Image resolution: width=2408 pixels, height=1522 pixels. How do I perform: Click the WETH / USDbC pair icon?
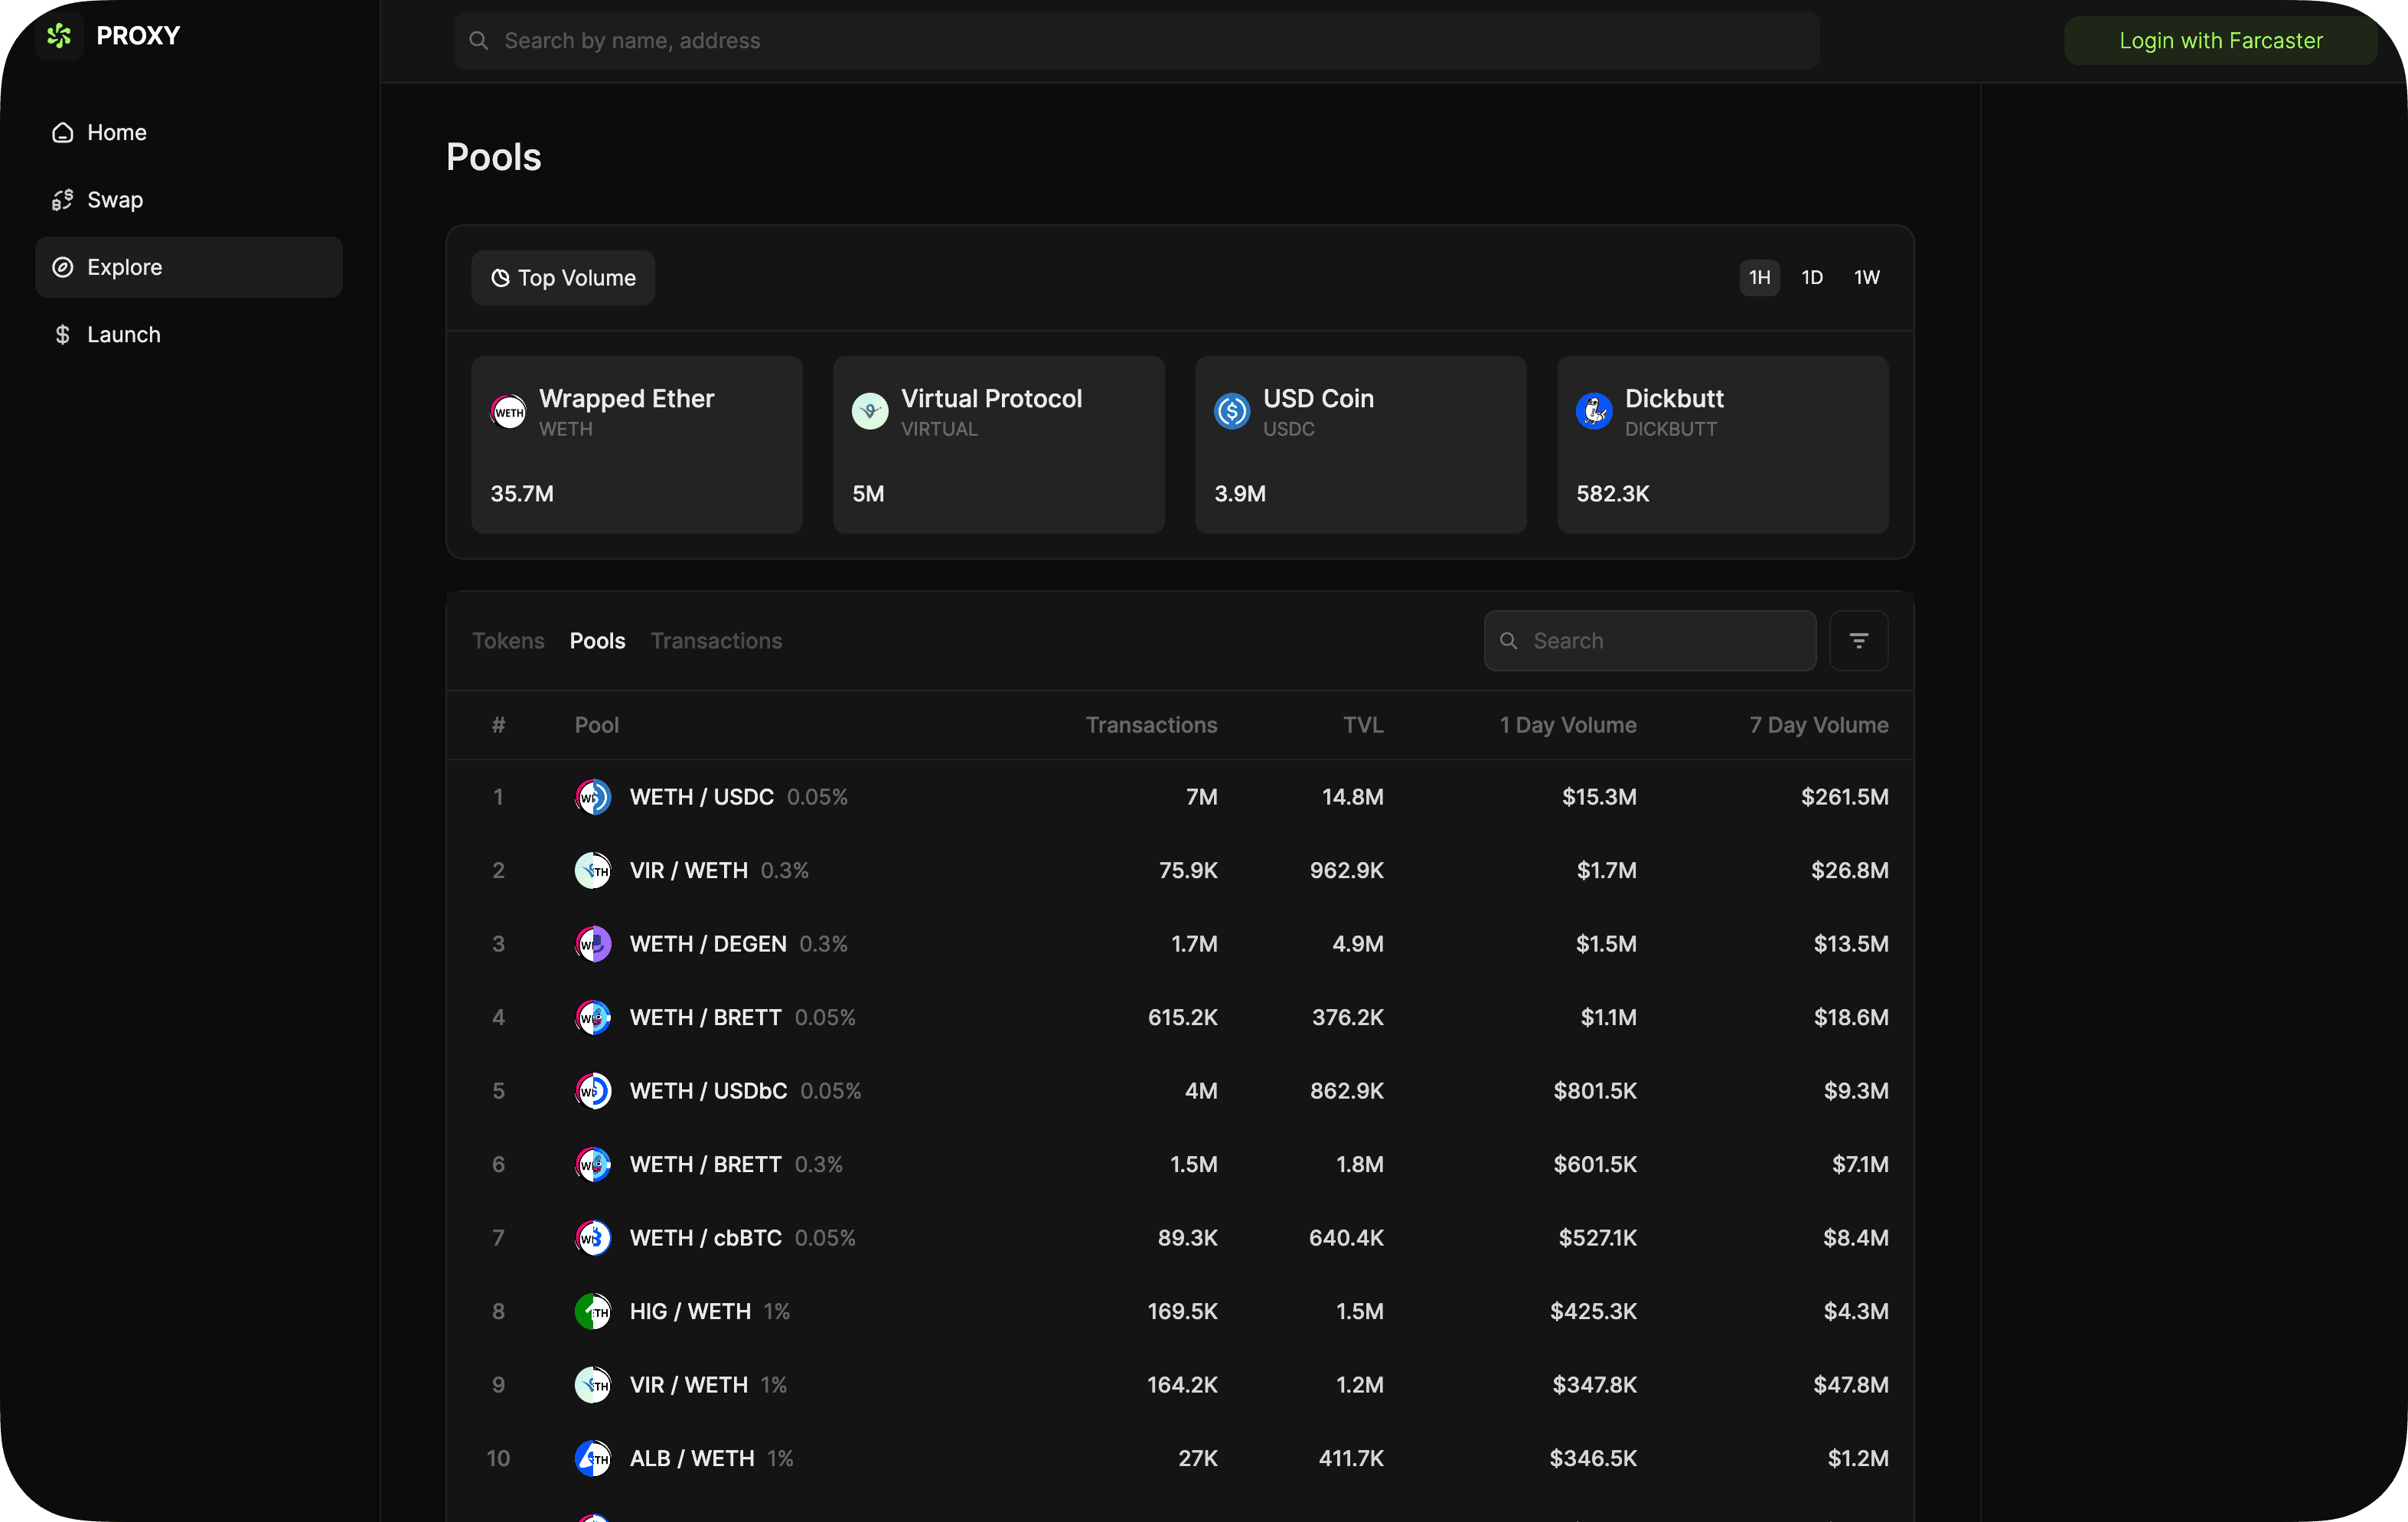coord(593,1091)
